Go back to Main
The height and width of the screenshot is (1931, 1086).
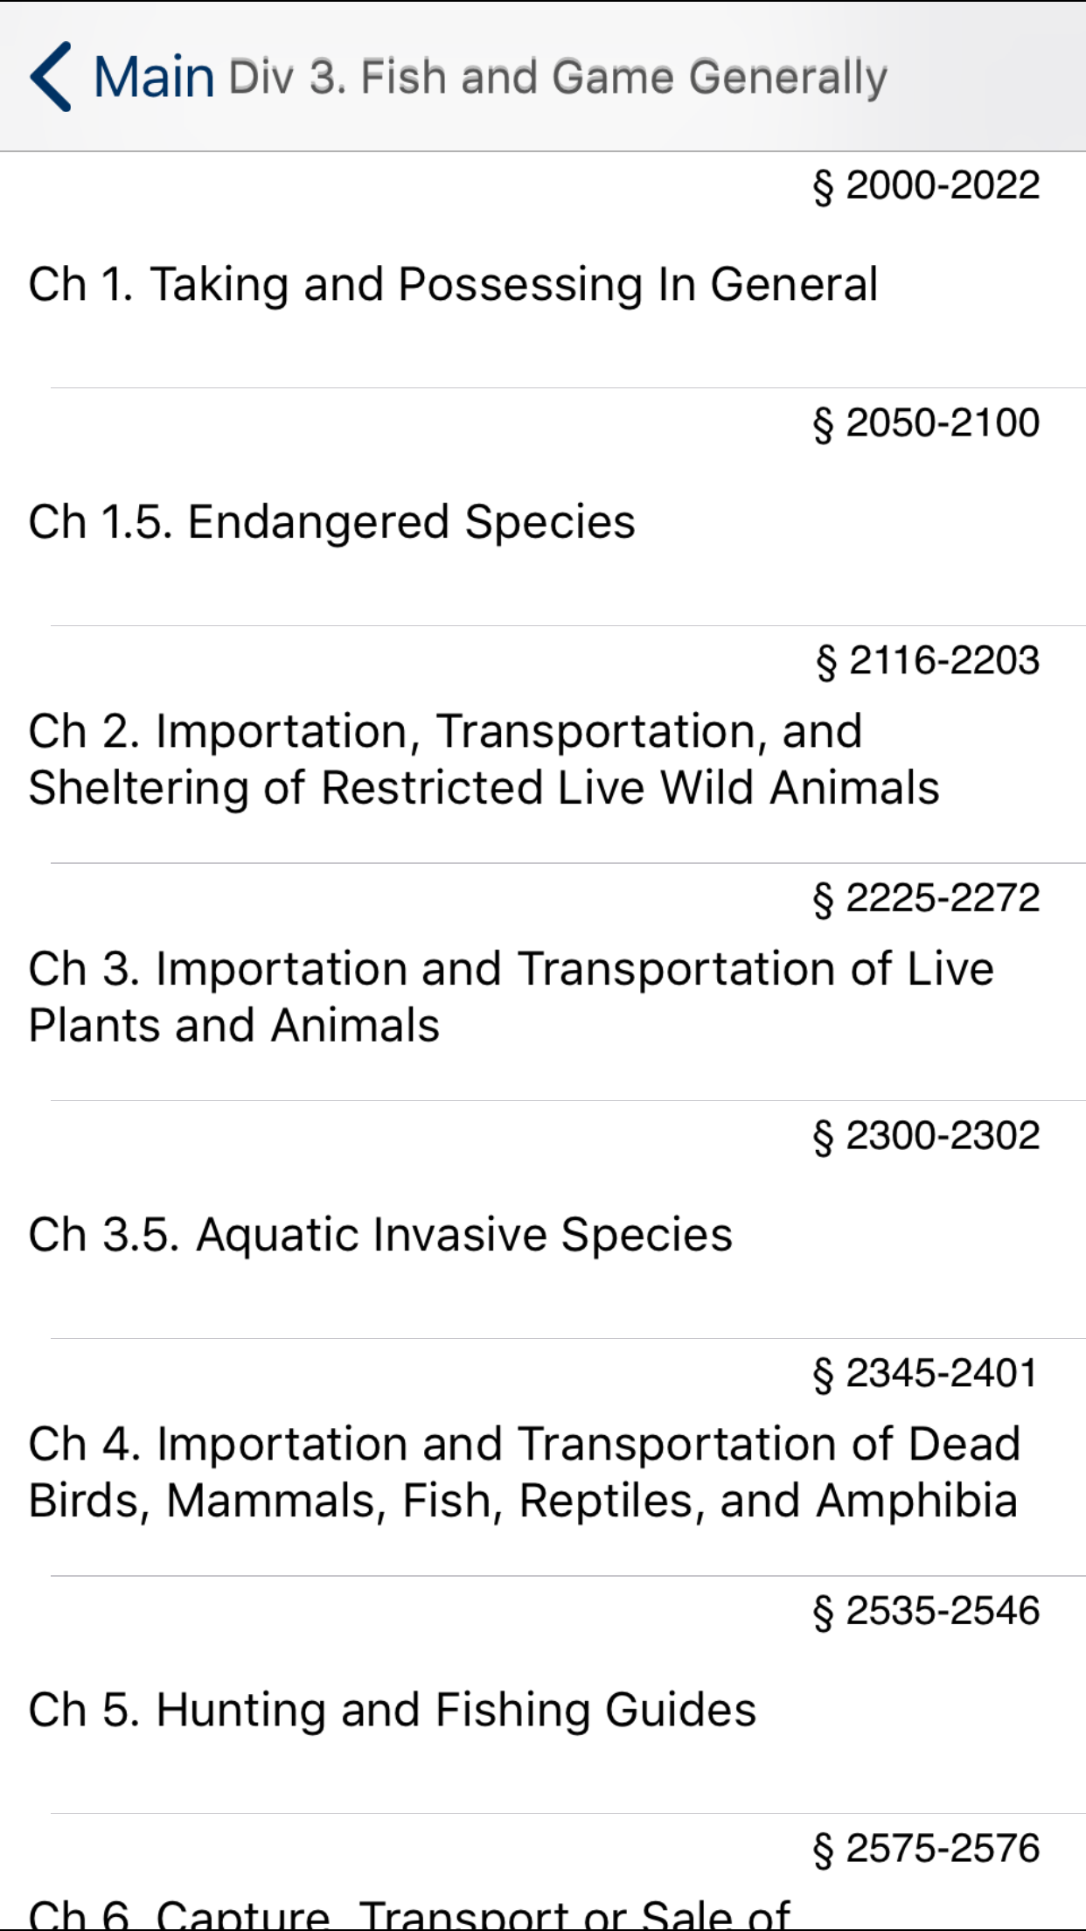(x=154, y=77)
